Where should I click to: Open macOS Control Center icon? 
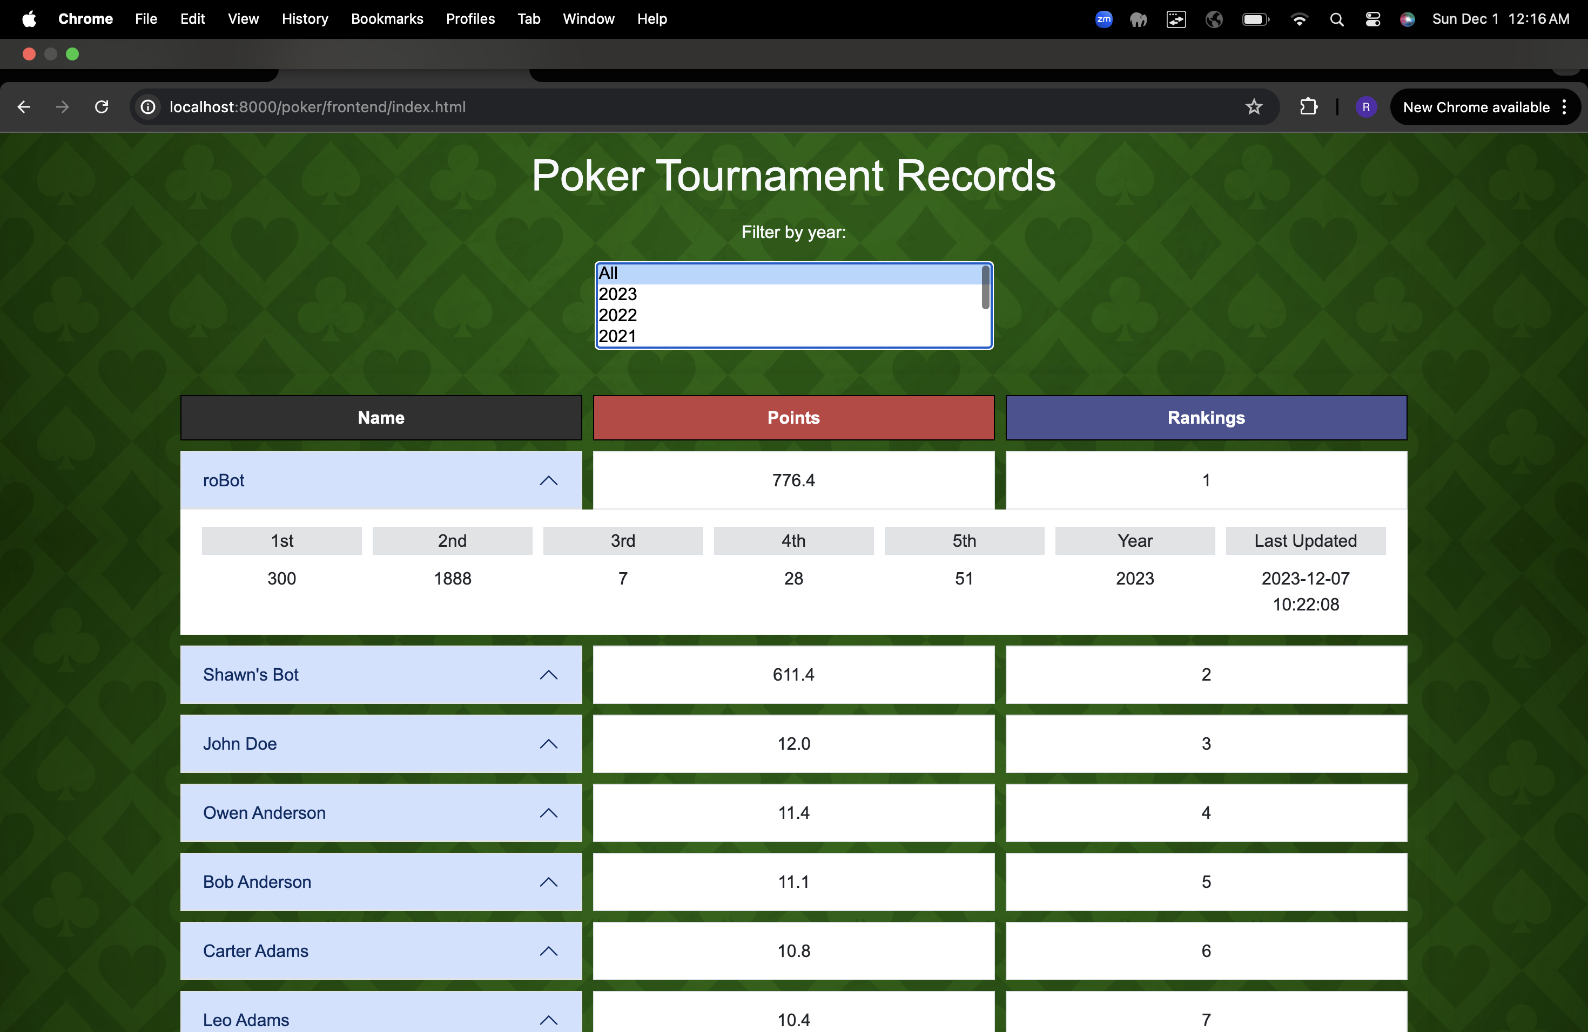[x=1372, y=19]
